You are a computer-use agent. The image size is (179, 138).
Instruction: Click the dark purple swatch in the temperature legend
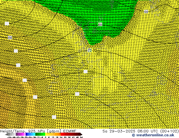coord(17,134)
